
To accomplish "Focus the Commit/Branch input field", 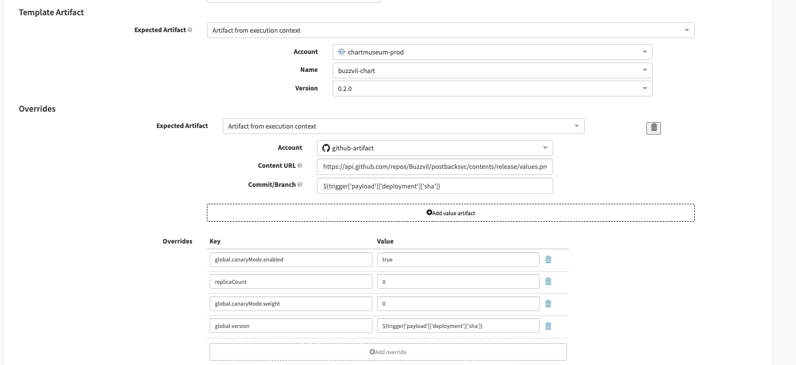I will click(434, 186).
